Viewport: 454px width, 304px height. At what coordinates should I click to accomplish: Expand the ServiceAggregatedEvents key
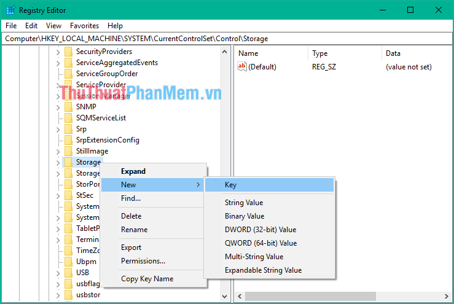tap(58, 63)
